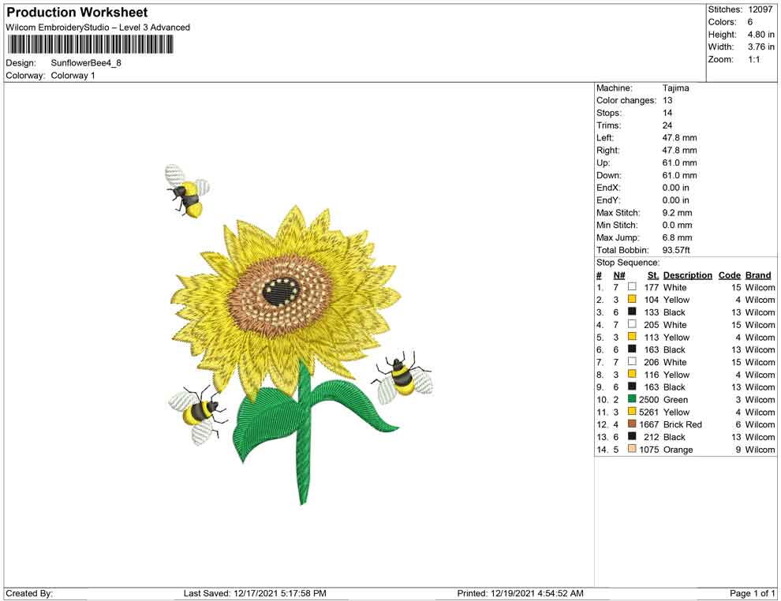The height and width of the screenshot is (601, 781).
Task: Click the 'Orange' description in row 14
Action: [678, 449]
